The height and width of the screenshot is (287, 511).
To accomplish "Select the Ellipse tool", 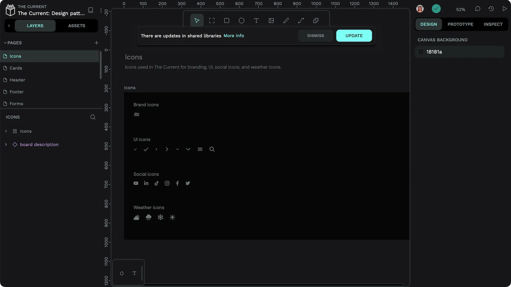I will click(242, 20).
